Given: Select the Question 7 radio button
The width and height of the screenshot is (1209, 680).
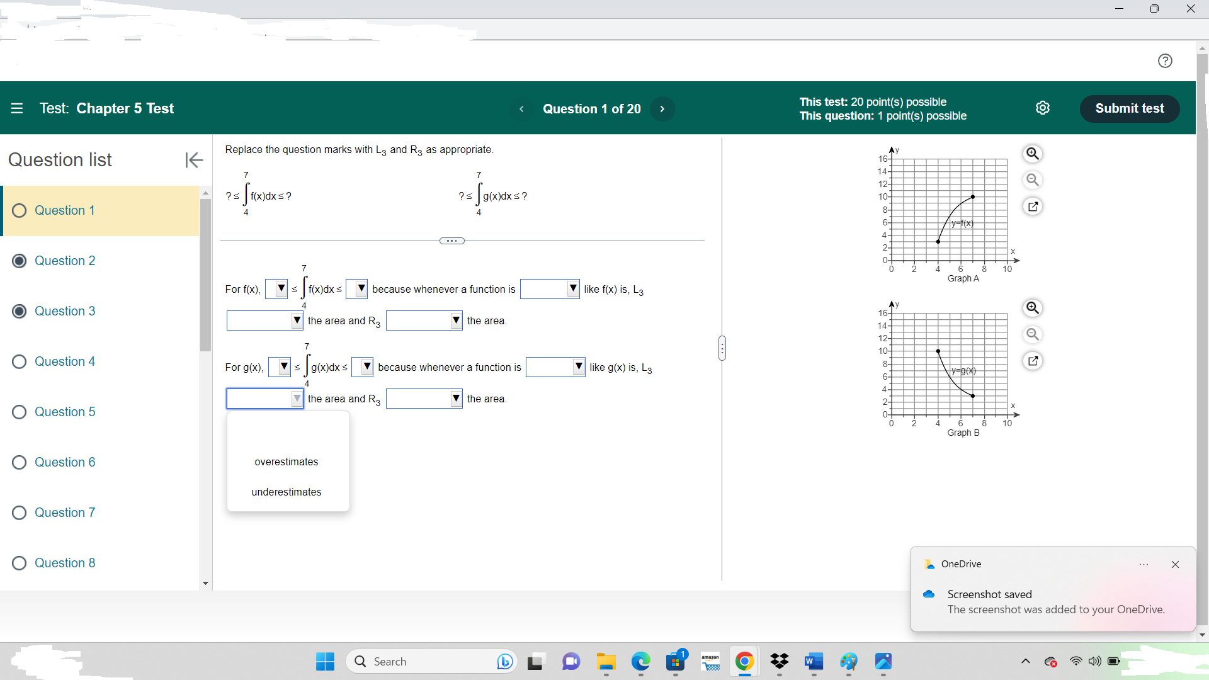Looking at the screenshot, I should coord(19,513).
